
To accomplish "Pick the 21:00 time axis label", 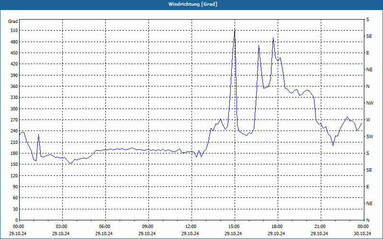I will [x=321, y=227].
